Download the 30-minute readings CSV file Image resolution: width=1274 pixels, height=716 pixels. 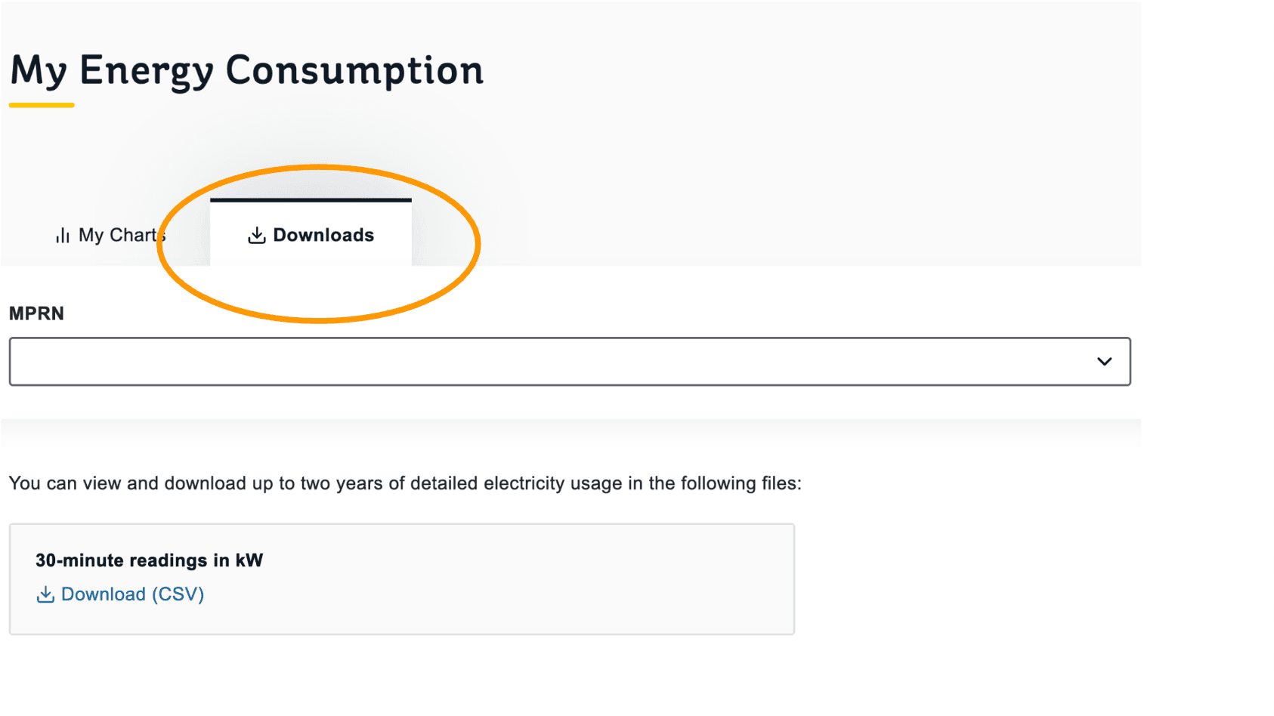(x=132, y=595)
